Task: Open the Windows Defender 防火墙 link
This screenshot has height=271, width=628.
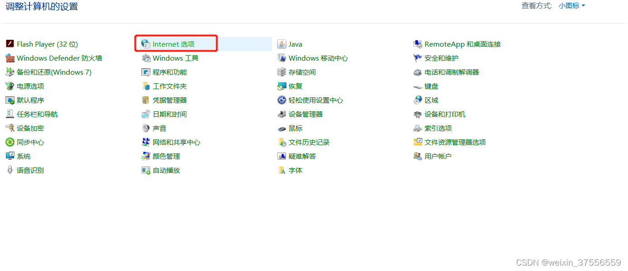Action: pyautogui.click(x=59, y=58)
